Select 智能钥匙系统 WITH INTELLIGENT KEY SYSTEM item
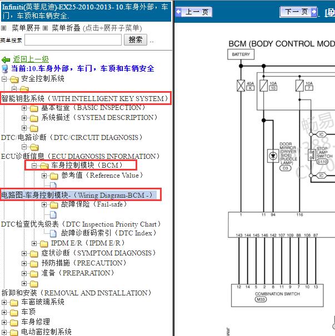The width and height of the screenshot is (335, 336). (85, 98)
